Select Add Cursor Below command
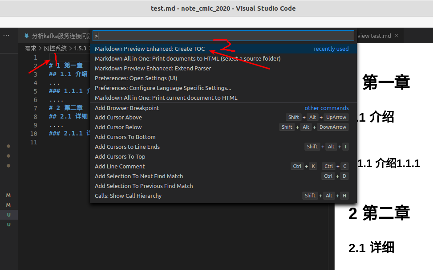433x270 pixels. coord(223,127)
